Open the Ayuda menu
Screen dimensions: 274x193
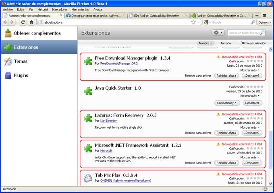(x=98, y=9)
